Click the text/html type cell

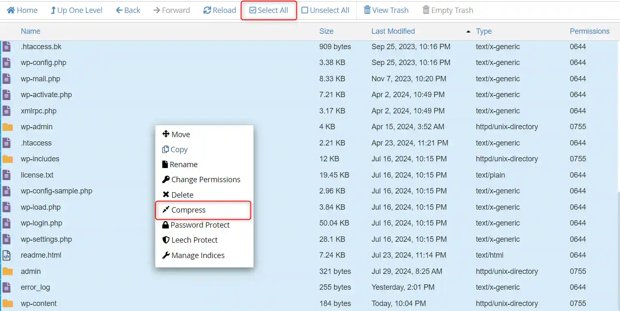(489, 255)
